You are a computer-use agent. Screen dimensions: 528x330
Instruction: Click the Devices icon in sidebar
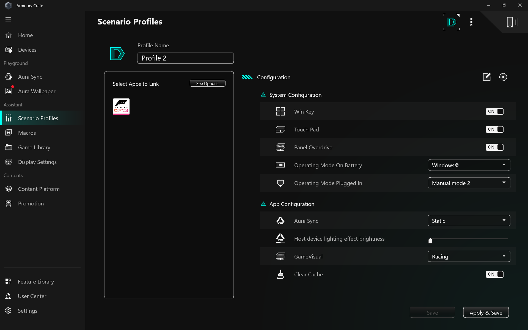click(x=9, y=50)
